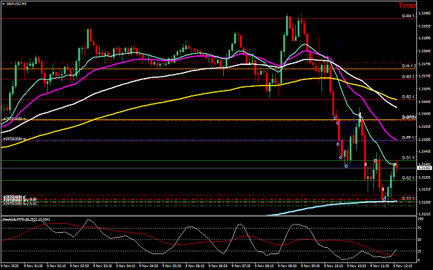
Task: Select the D-S3 support level label
Action: coord(409,198)
